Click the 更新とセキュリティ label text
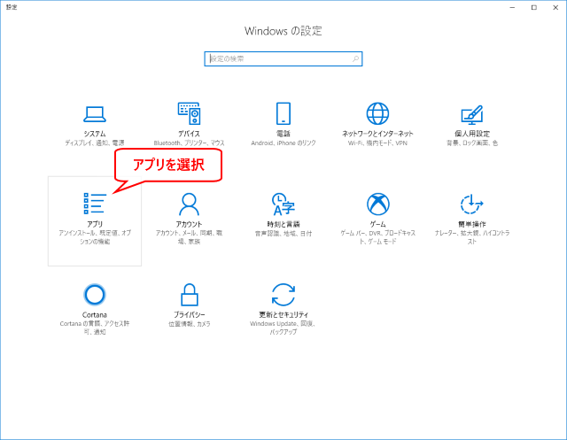 pyautogui.click(x=283, y=314)
